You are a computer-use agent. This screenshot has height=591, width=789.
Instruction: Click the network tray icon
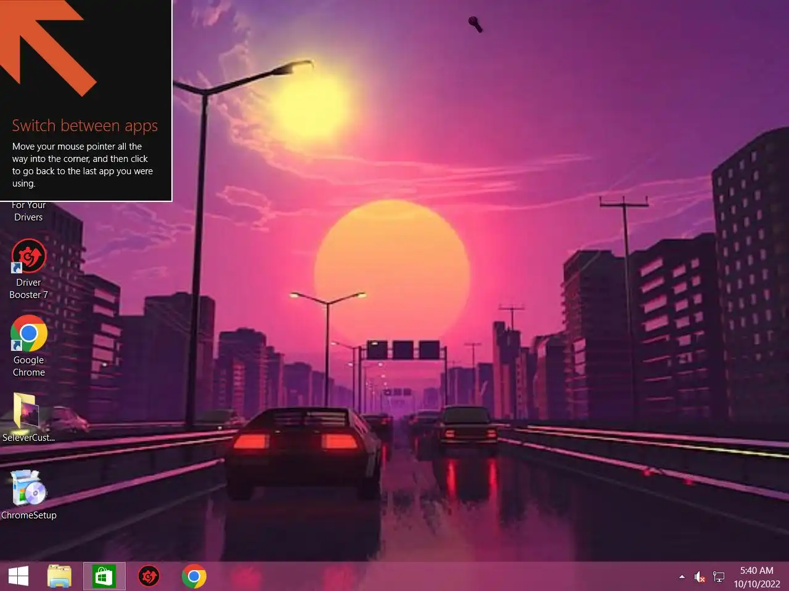coord(719,577)
